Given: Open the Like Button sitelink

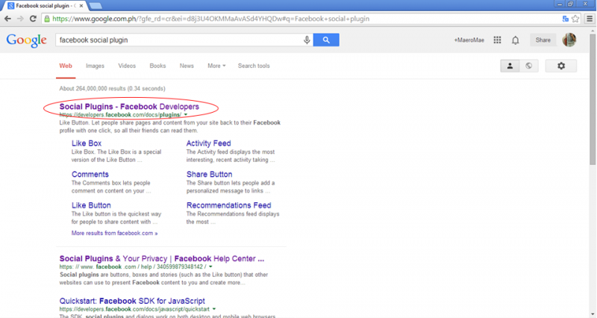Looking at the screenshot, I should tap(91, 205).
